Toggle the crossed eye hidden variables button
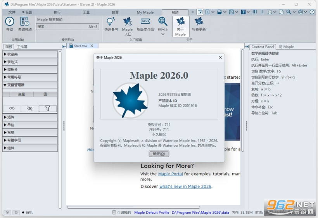 click(x=30, y=109)
